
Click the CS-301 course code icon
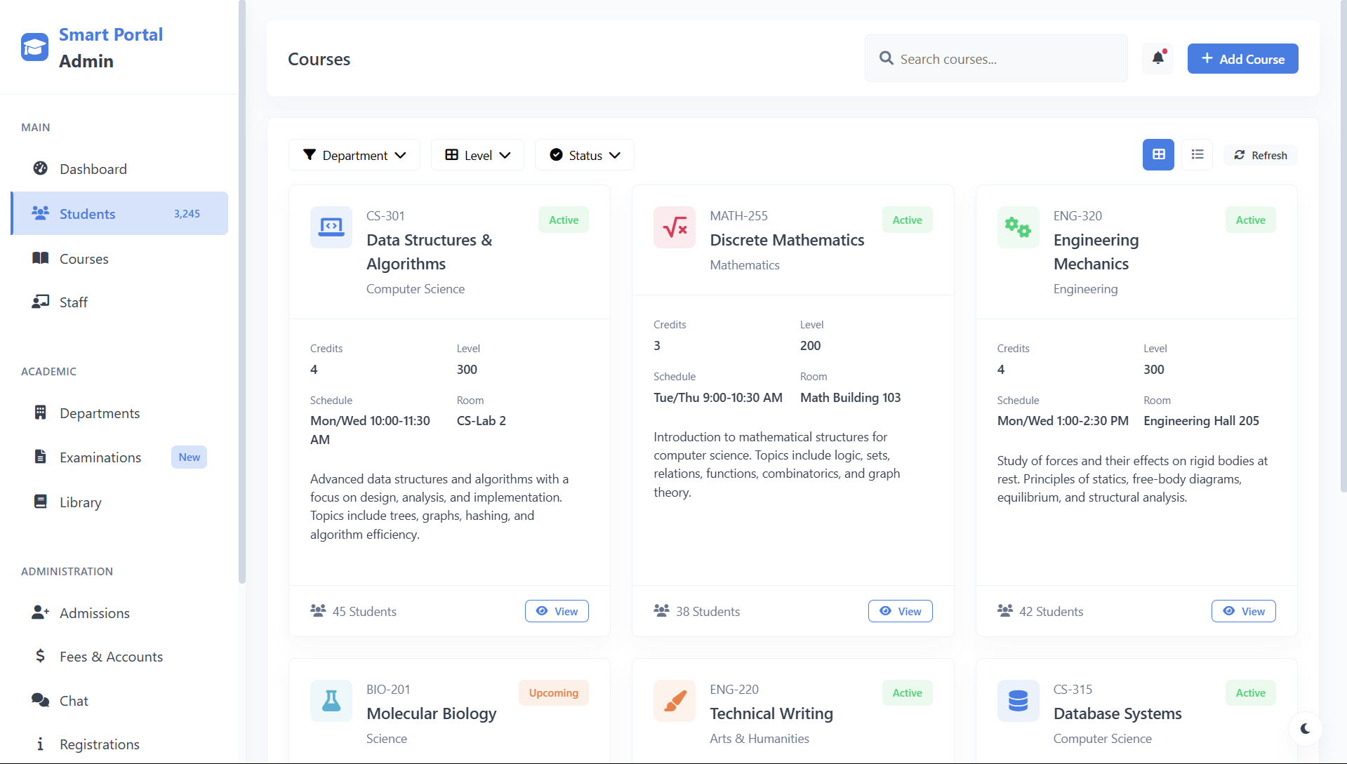click(331, 227)
